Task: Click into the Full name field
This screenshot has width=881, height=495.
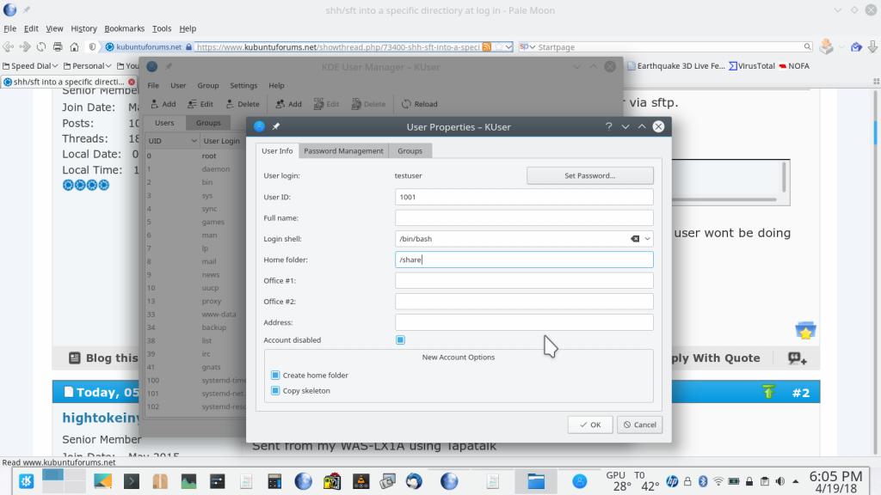Action: pyautogui.click(x=524, y=218)
